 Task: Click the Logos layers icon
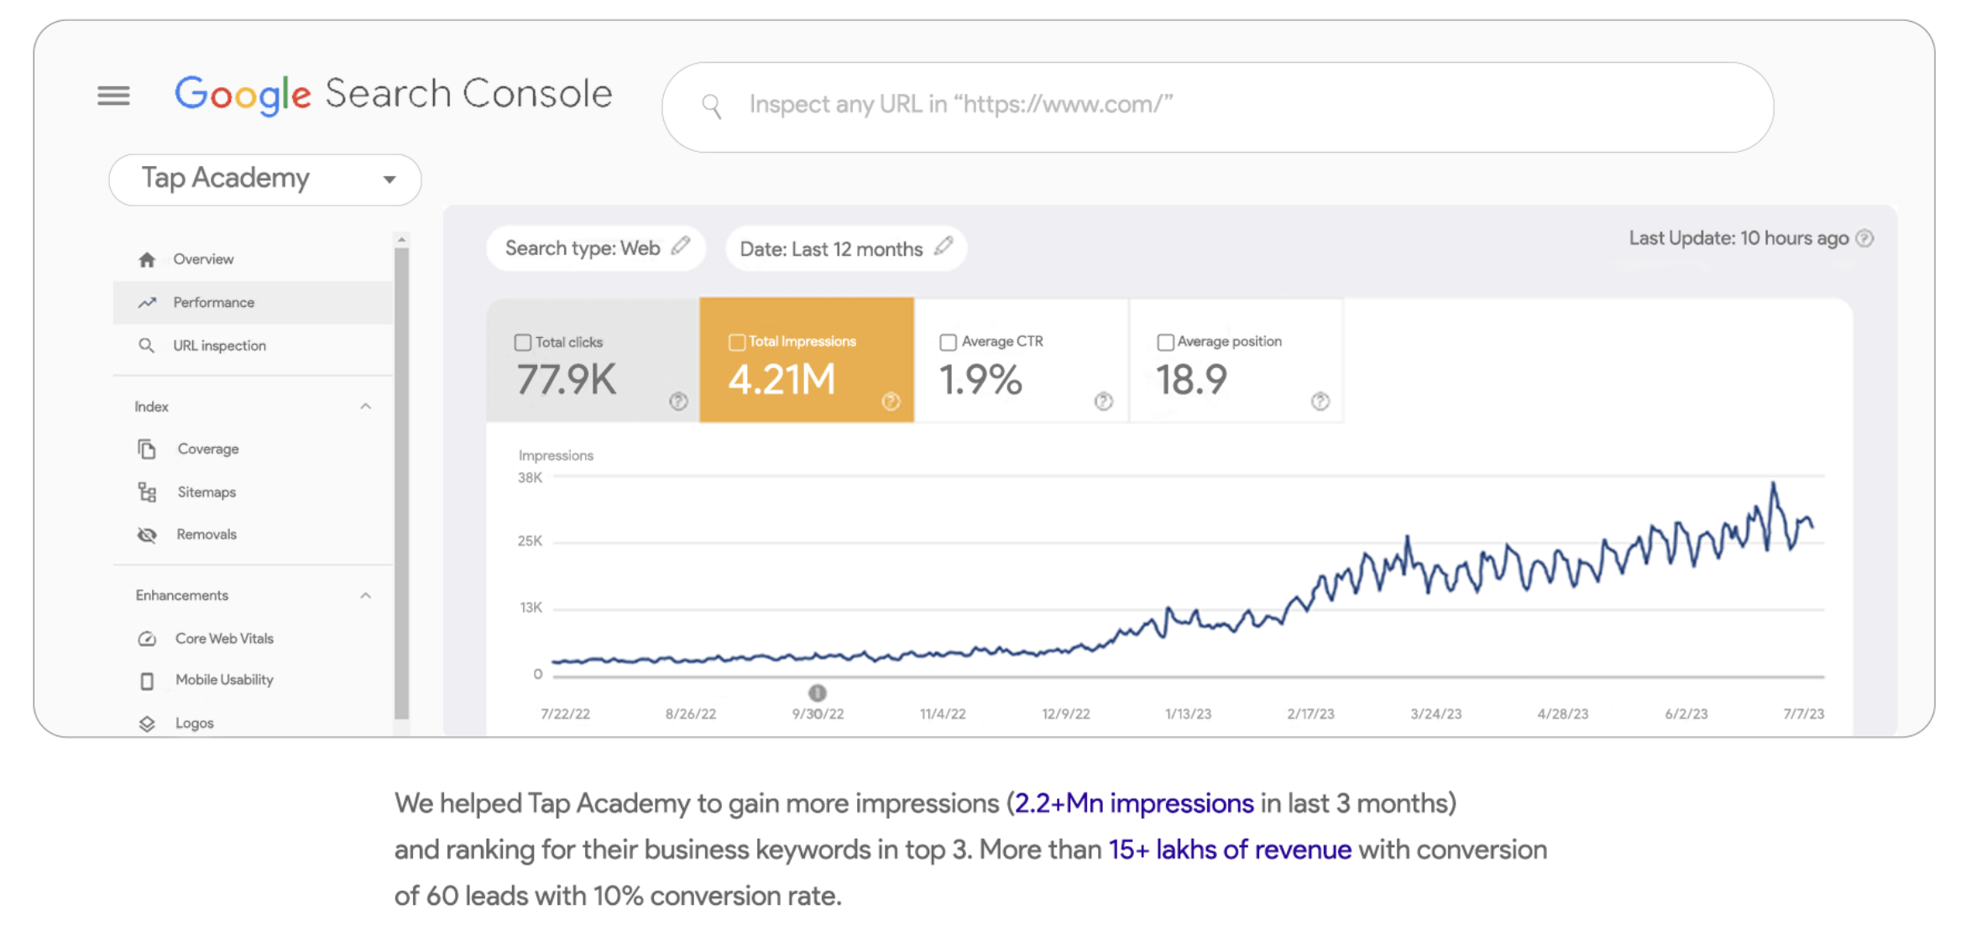[147, 724]
